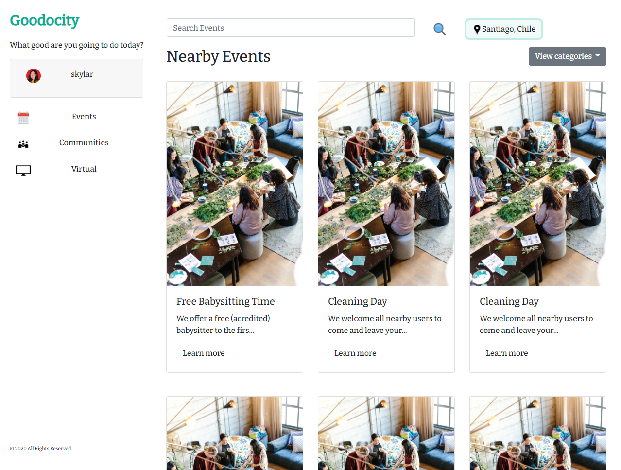
Task: Change the Santiago, Chile location
Action: [504, 29]
